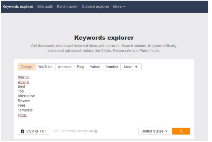Go to Site audit in navigation bar
Image resolution: width=212 pixels, height=142 pixels.
click(45, 7)
